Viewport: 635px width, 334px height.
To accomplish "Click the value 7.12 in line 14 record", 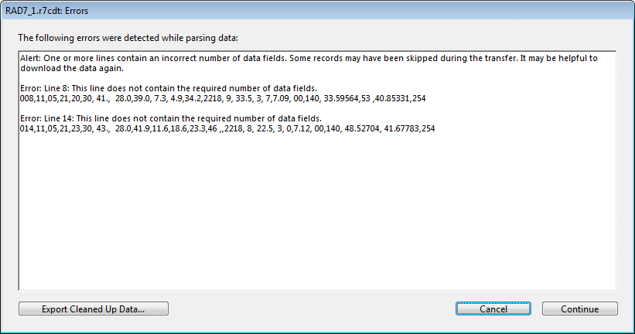I will pyautogui.click(x=302, y=129).
